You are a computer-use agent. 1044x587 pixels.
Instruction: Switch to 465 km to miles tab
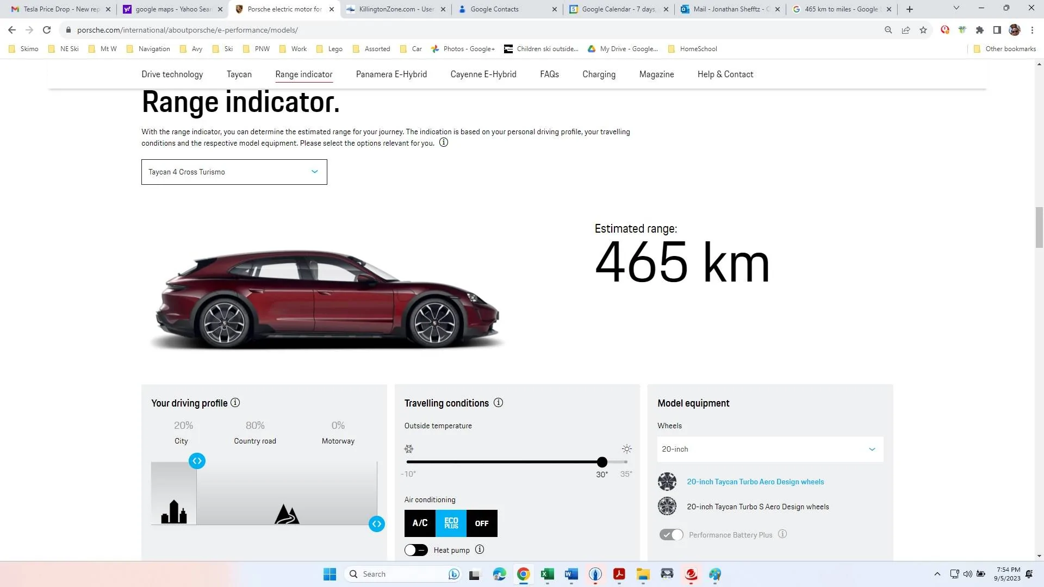(841, 9)
